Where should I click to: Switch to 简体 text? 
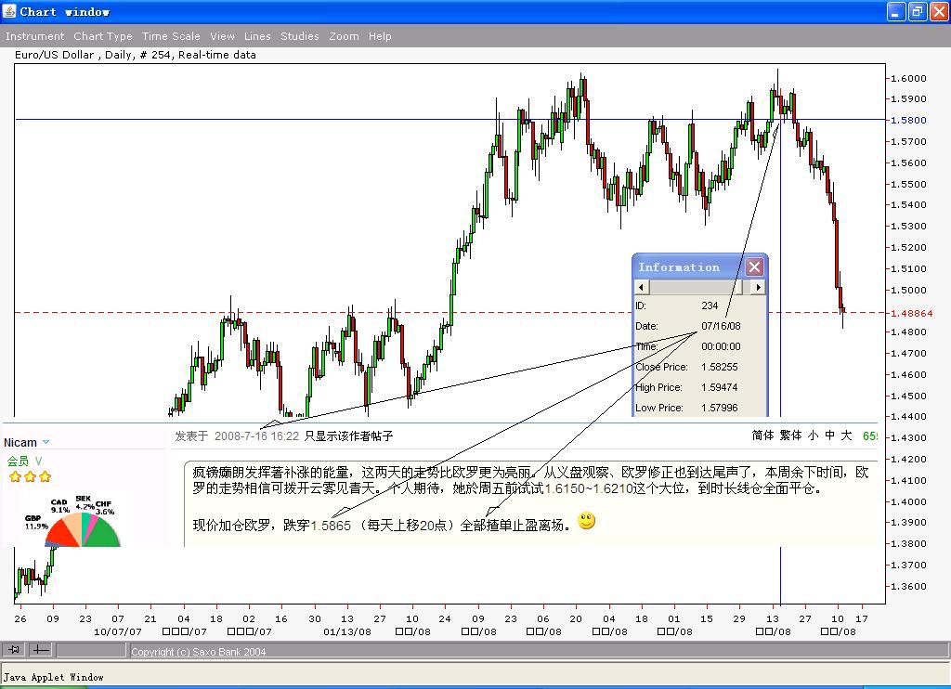pos(762,435)
